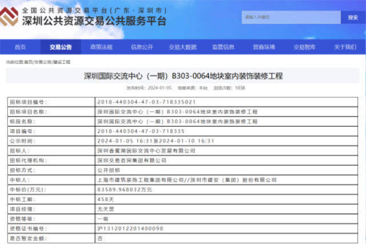This screenshot has height=244, width=366.
Task: Click the view count 1038
Action: tap(240, 88)
